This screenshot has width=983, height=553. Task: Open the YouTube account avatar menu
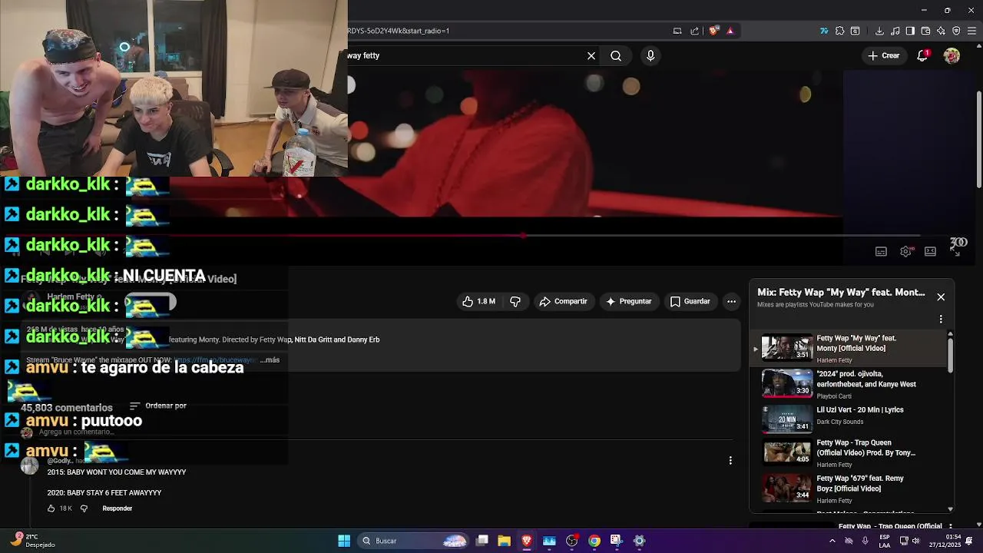tap(952, 55)
